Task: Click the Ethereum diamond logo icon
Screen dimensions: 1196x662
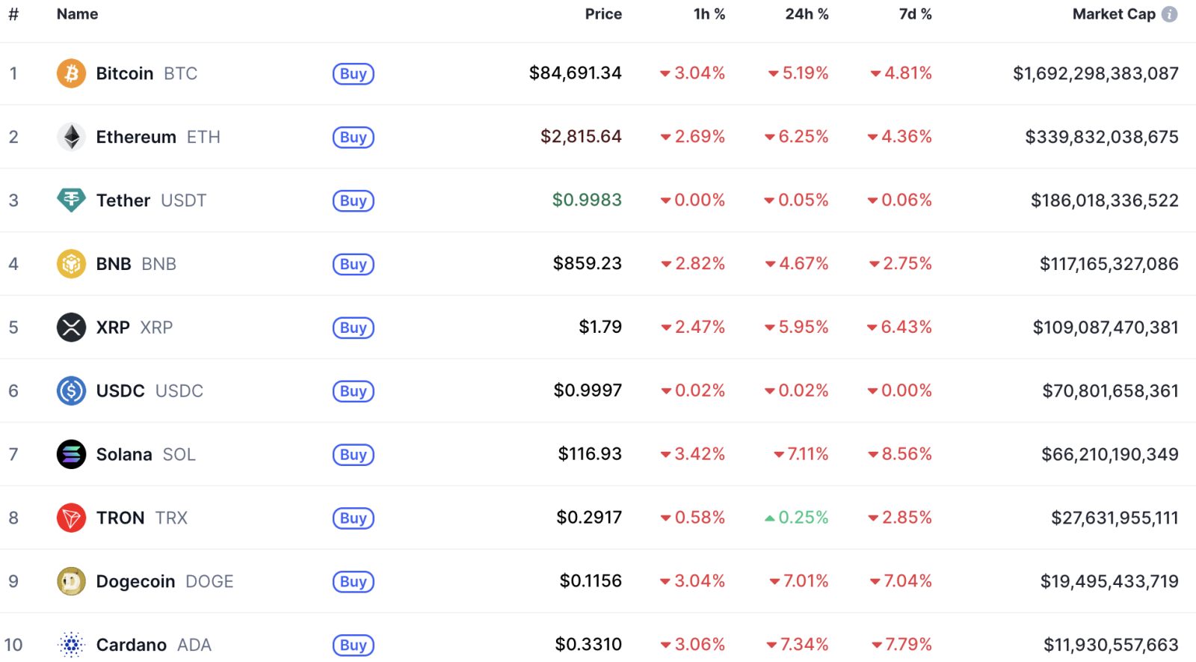Action: (71, 137)
